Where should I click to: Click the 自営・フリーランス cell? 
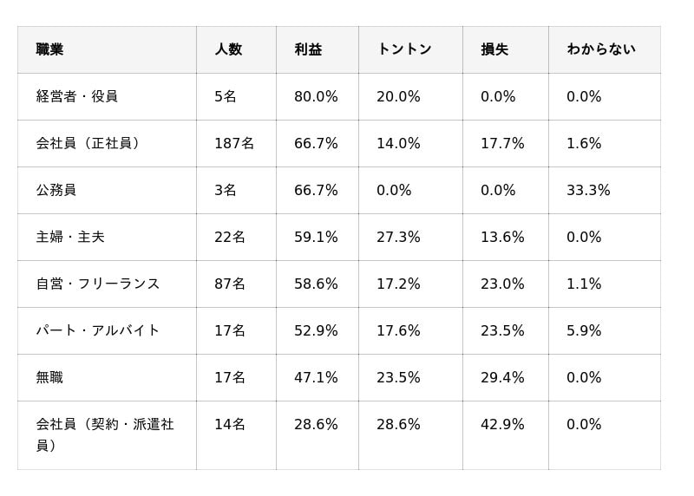(x=97, y=284)
